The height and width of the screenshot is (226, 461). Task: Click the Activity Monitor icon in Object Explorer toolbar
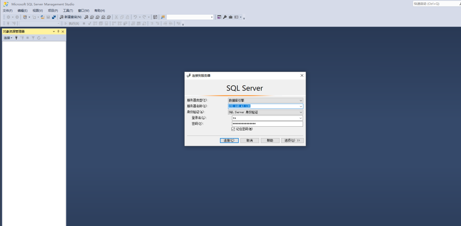click(44, 38)
